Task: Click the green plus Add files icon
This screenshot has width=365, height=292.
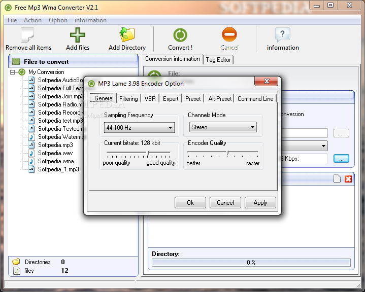Action: pos(78,35)
